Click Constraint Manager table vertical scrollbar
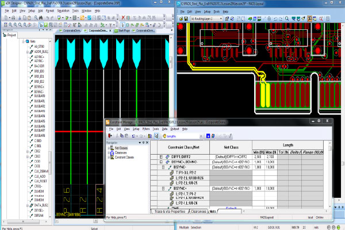 coord(329,174)
